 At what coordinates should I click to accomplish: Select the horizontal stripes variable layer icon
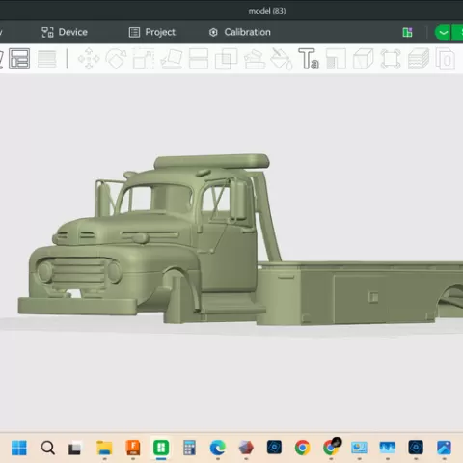coord(47,59)
